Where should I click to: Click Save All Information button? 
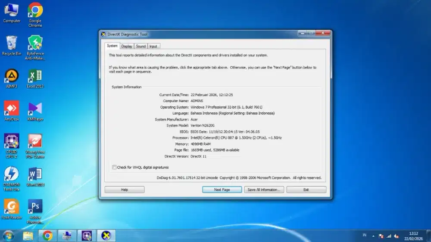[264, 189]
